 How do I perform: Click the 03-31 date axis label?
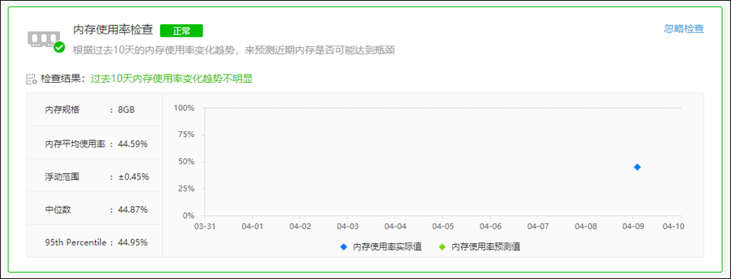(204, 226)
